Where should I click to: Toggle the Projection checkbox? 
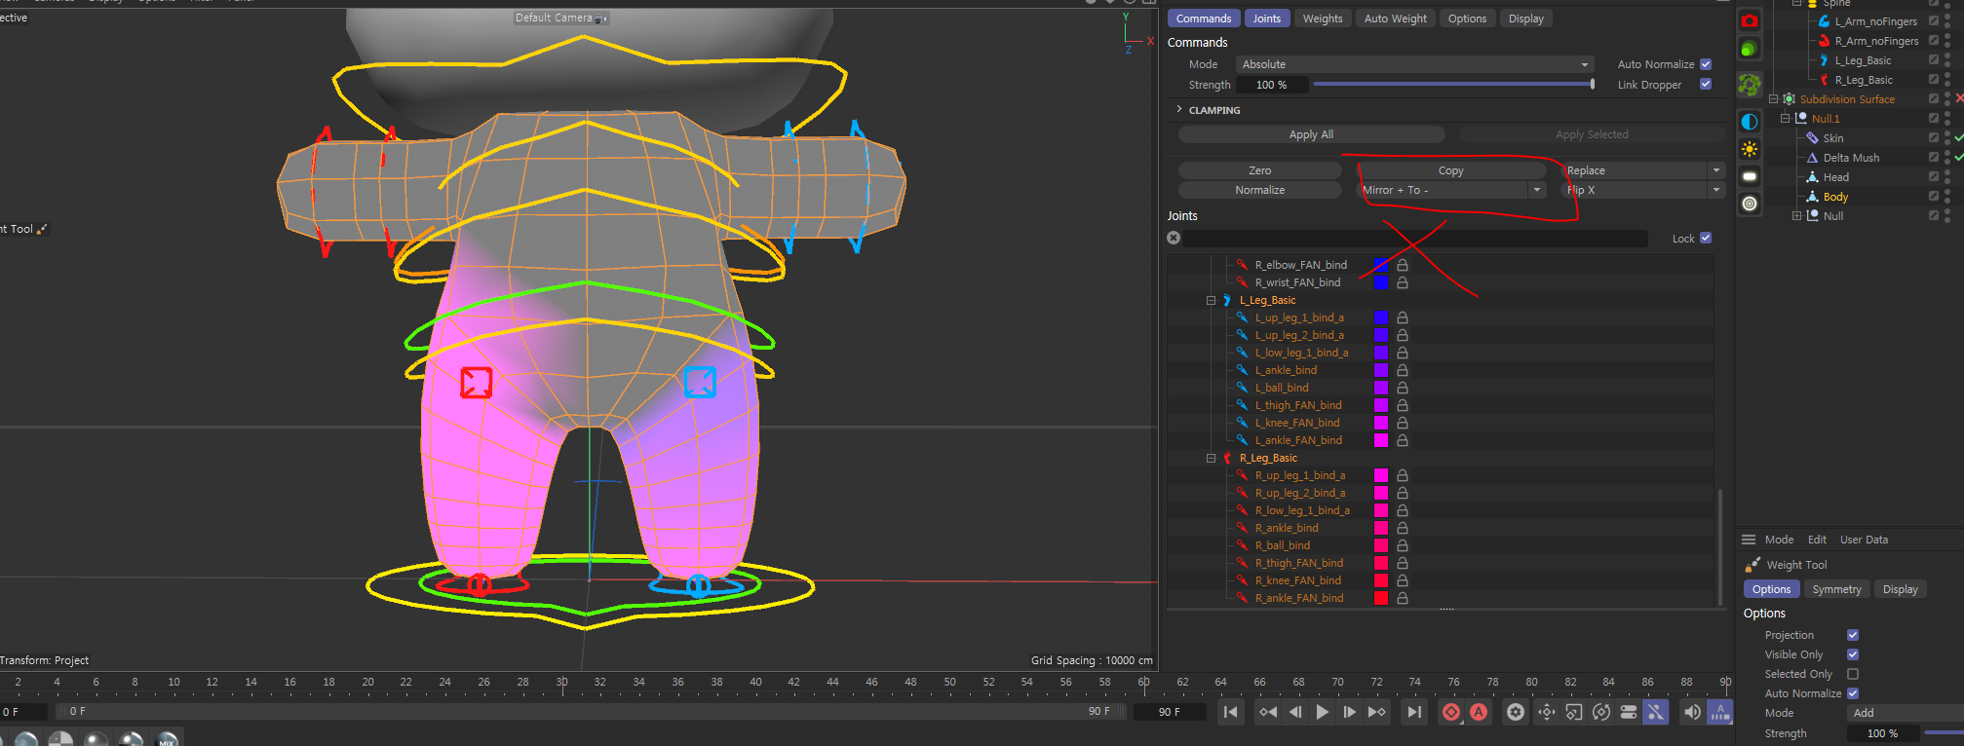(1853, 635)
